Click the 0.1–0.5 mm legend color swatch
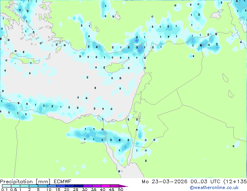 tap(7, 186)
